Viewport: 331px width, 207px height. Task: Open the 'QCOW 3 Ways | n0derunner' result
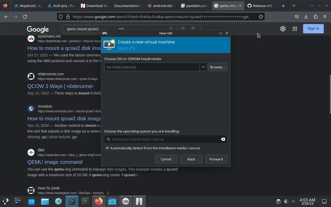click(60, 86)
